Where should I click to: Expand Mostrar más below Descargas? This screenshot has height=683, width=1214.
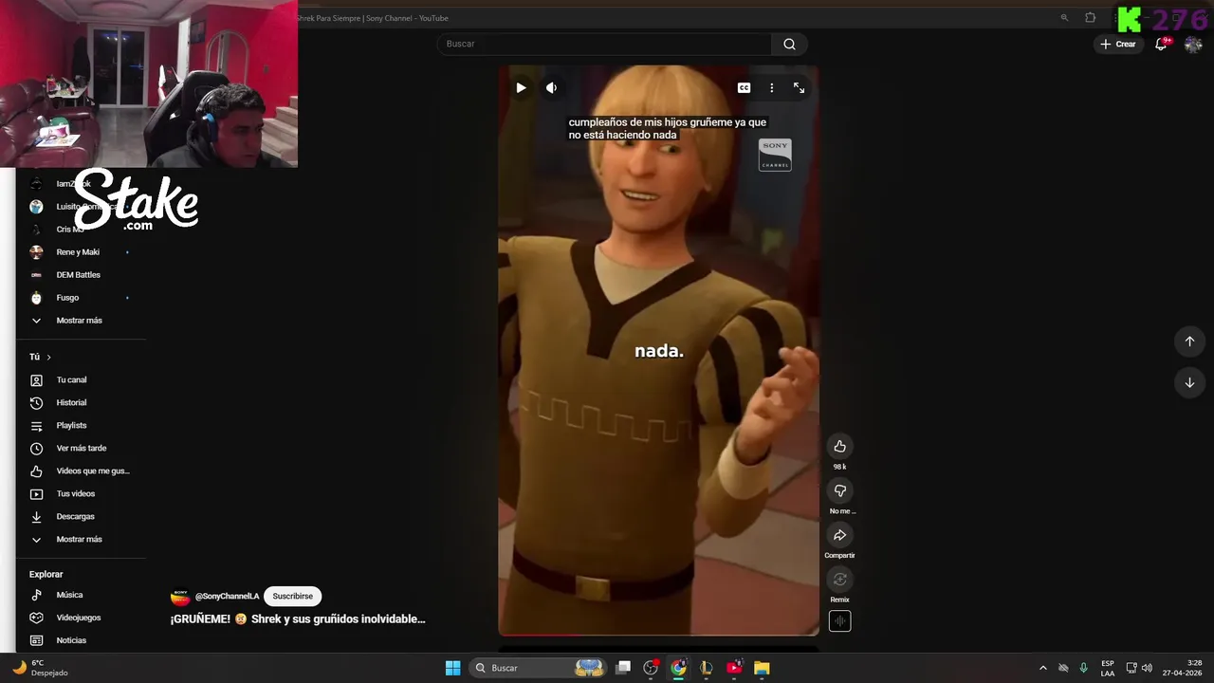(x=81, y=539)
